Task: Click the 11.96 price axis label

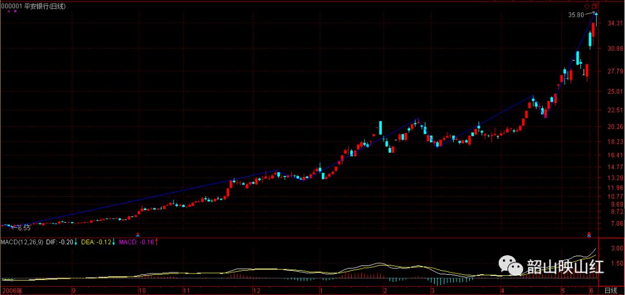Action: tap(615, 188)
